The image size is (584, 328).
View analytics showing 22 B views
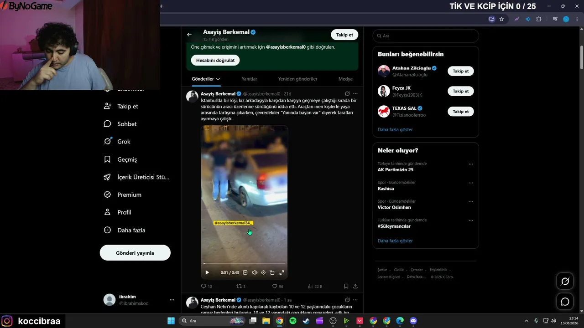click(x=315, y=287)
